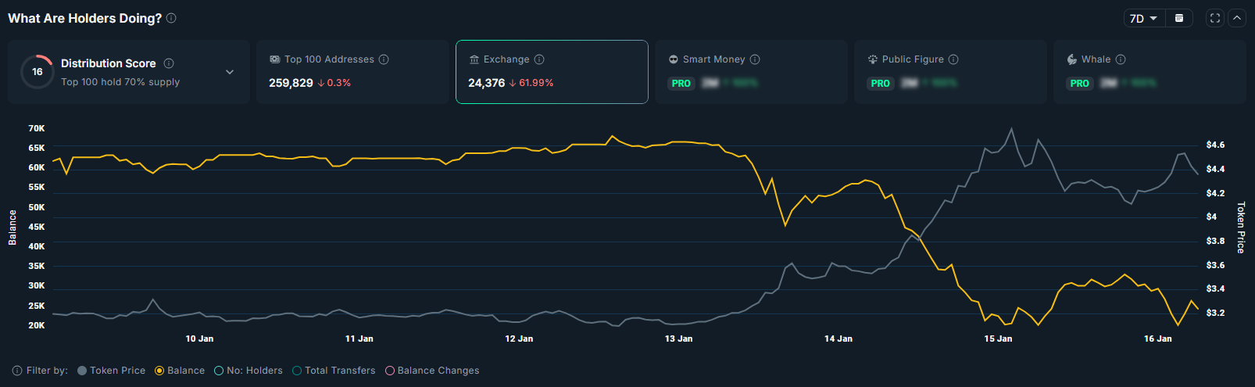Click info icon beside 'What Are Holders Doing?'
This screenshot has height=387, width=1255.
point(171,18)
